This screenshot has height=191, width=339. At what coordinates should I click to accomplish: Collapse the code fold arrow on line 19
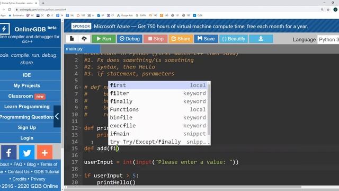pos(81,176)
